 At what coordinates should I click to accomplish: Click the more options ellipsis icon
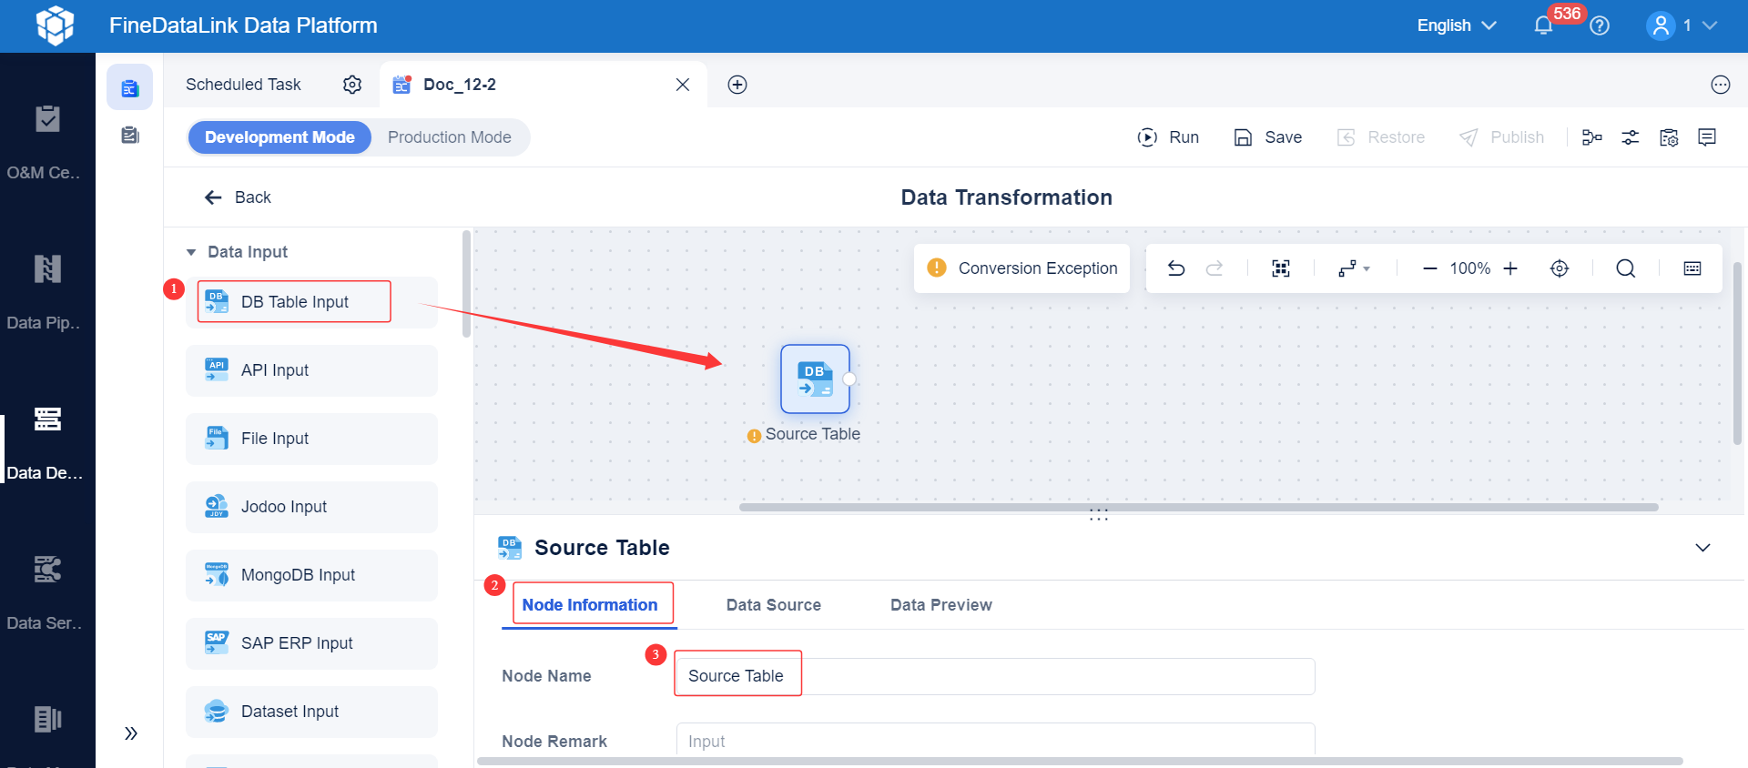click(1721, 85)
